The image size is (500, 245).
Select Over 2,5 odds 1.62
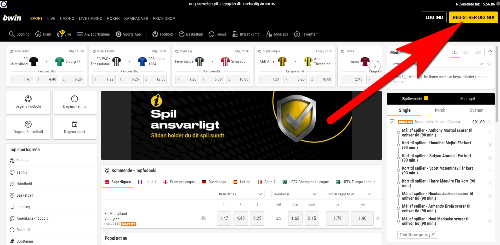[x=295, y=218]
